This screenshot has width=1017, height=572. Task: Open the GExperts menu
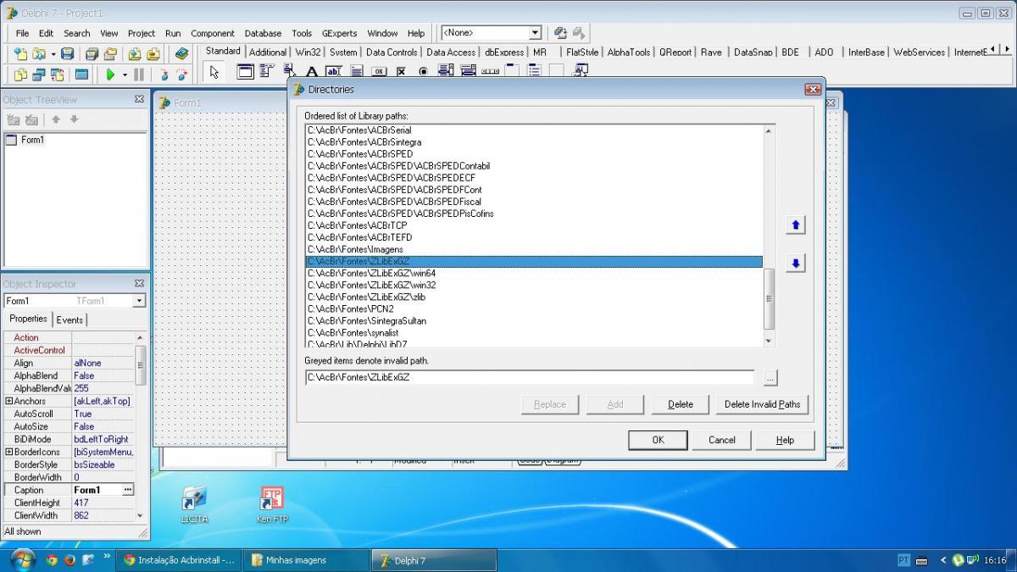[x=339, y=33]
